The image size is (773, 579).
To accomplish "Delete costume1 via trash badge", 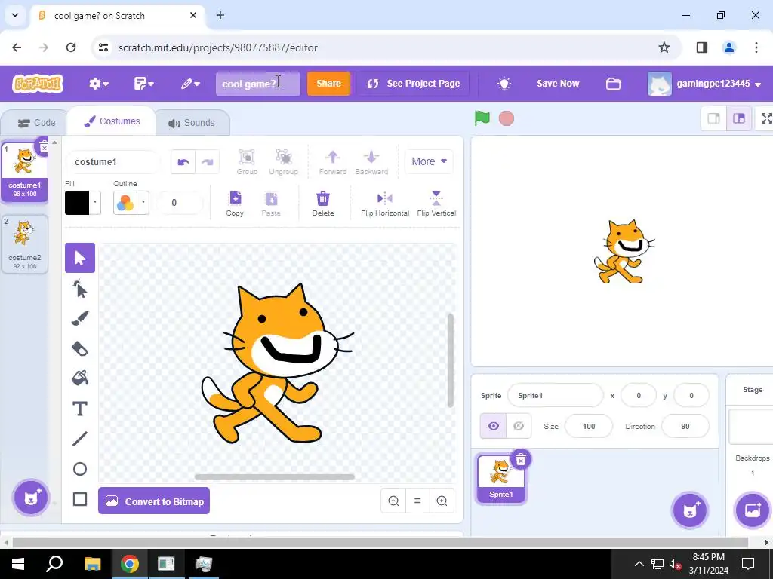I will (x=44, y=147).
